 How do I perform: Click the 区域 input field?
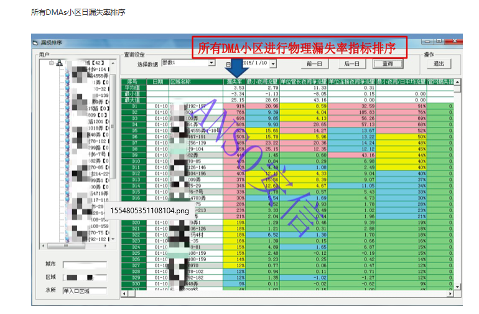click(85, 277)
